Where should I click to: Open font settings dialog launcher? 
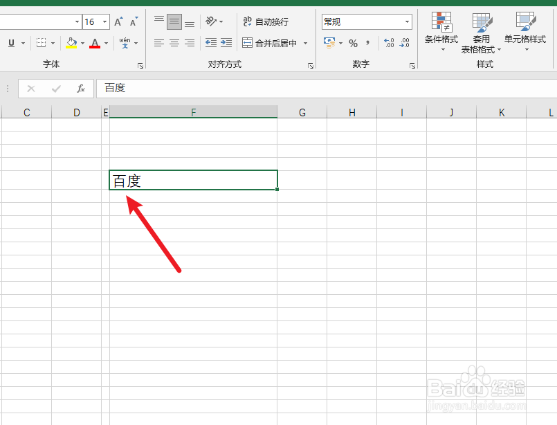tap(140, 66)
